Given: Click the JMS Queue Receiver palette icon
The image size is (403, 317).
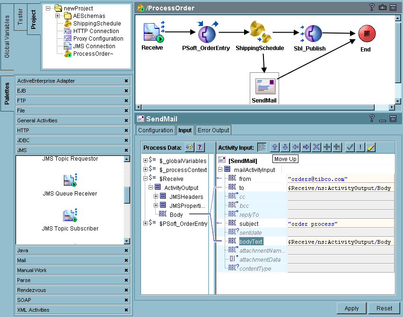Looking at the screenshot, I should pos(70,180).
